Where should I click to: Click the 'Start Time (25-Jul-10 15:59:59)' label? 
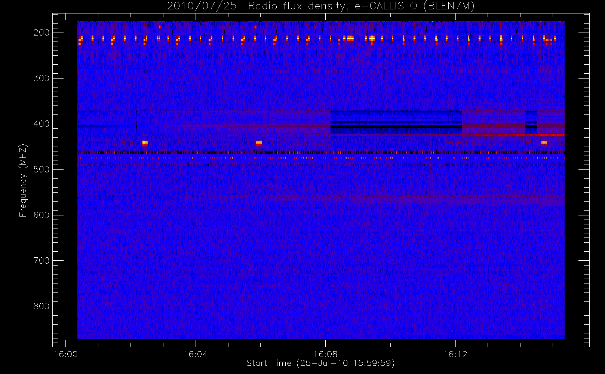(320, 363)
